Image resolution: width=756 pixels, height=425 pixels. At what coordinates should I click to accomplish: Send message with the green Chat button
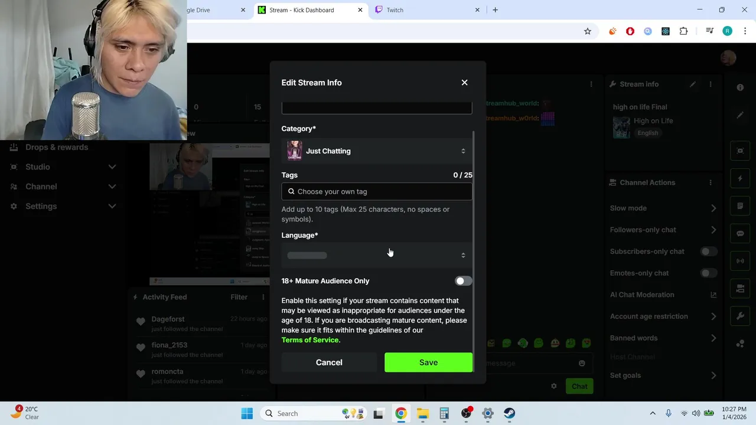[579, 387]
